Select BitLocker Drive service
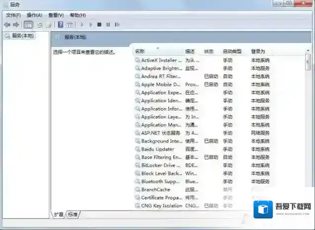 pos(202,165)
